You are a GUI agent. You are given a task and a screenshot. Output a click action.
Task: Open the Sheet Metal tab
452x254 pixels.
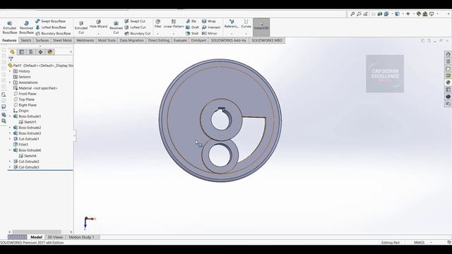62,40
